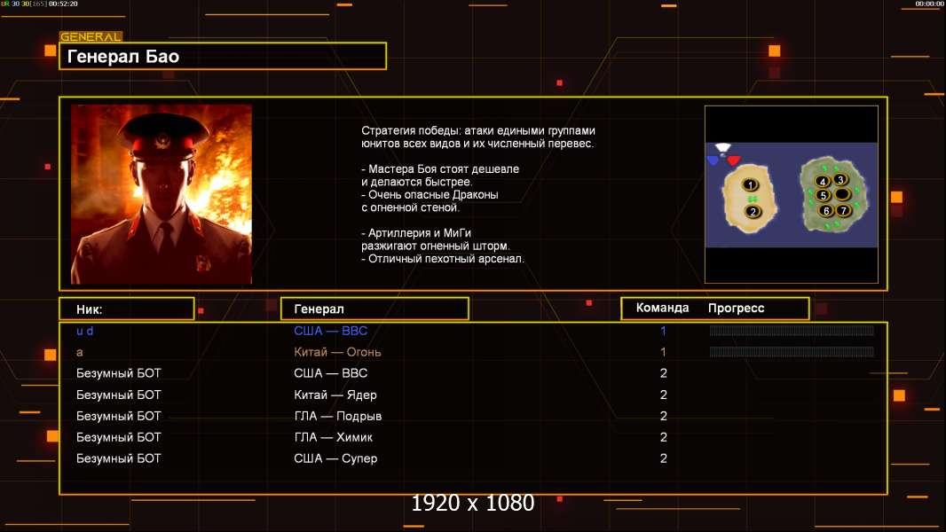The width and height of the screenshot is (946, 532).
Task: Click team number 2 in the ГЛА — Химик row
Action: (x=663, y=437)
